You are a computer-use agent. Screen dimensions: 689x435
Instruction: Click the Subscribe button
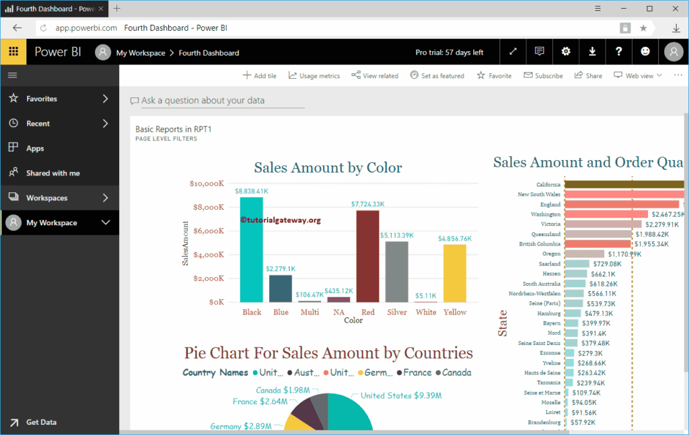(x=543, y=75)
